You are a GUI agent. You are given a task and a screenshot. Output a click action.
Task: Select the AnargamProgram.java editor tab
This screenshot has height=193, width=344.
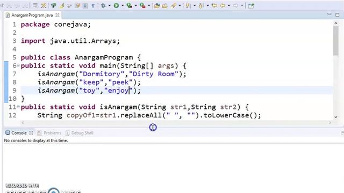[32, 15]
